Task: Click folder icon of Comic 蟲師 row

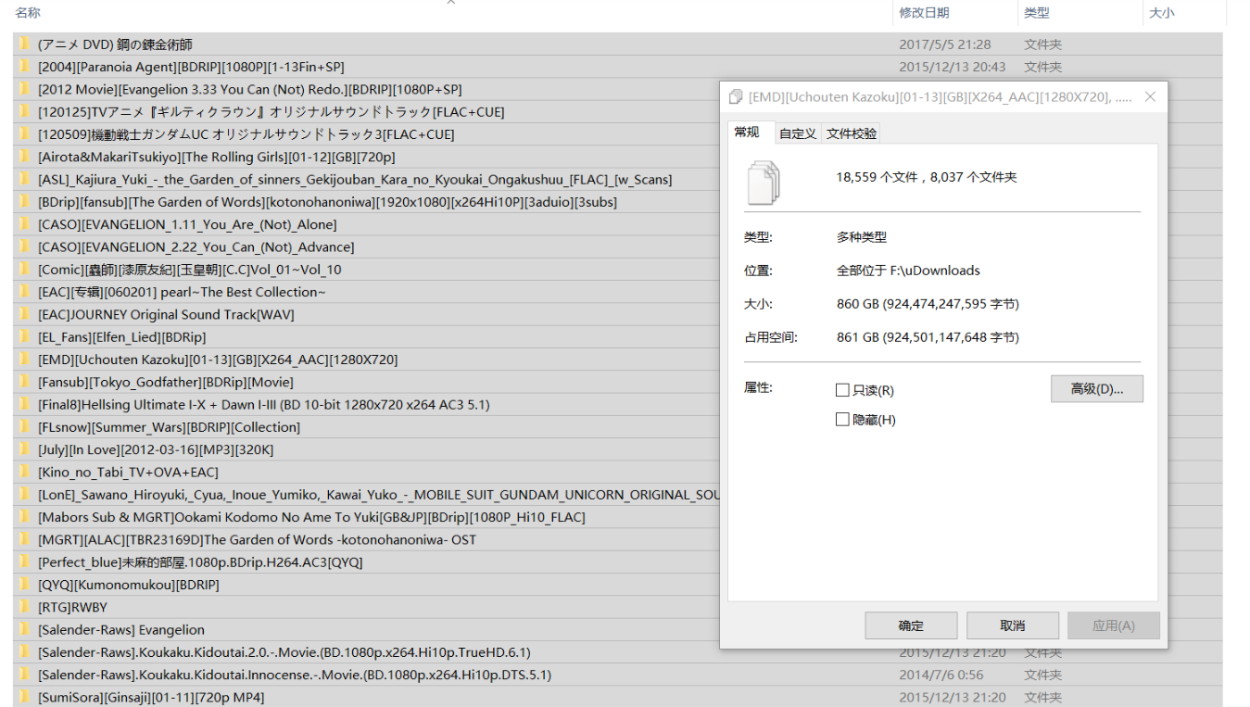Action: point(25,270)
